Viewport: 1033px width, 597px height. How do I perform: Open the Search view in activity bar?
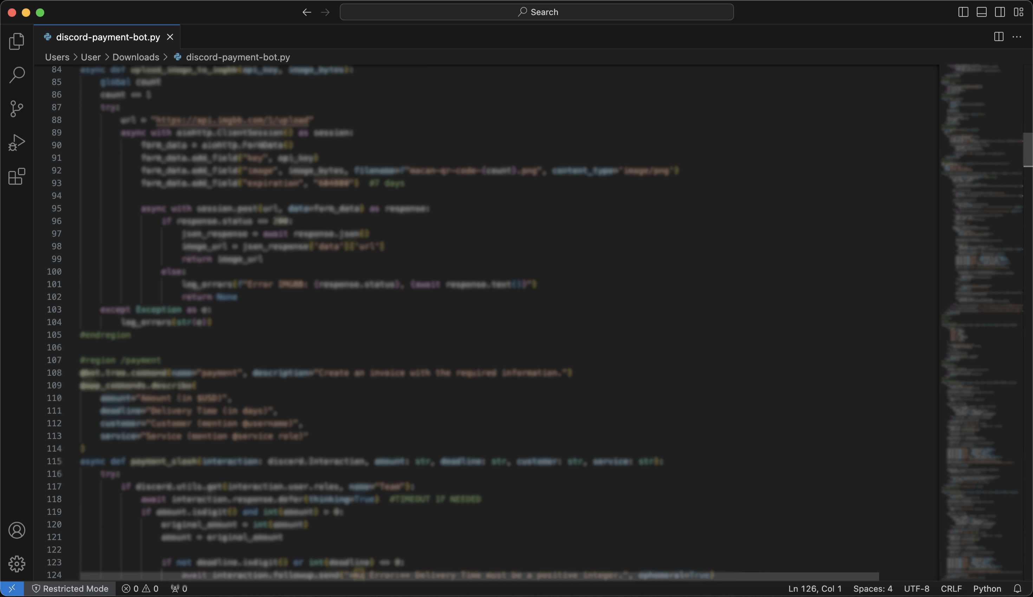coord(17,74)
